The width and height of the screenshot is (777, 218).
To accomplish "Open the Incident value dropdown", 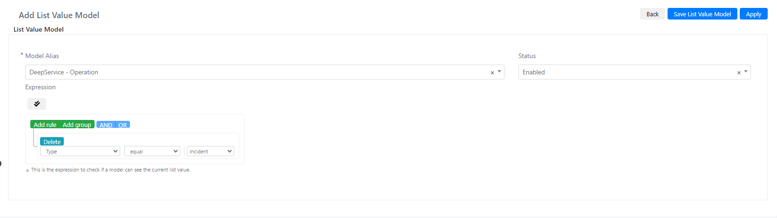I will pyautogui.click(x=211, y=151).
